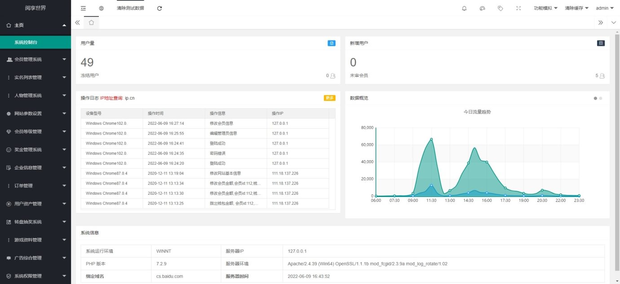Screen dimensions: 620x284
Task: Click the tag note icon in header
Action: [x=500, y=8]
